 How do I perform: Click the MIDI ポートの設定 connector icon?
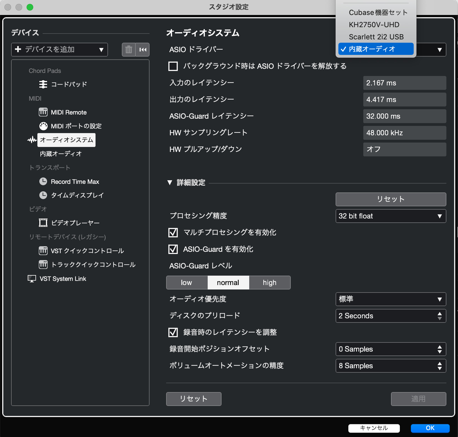click(x=43, y=126)
